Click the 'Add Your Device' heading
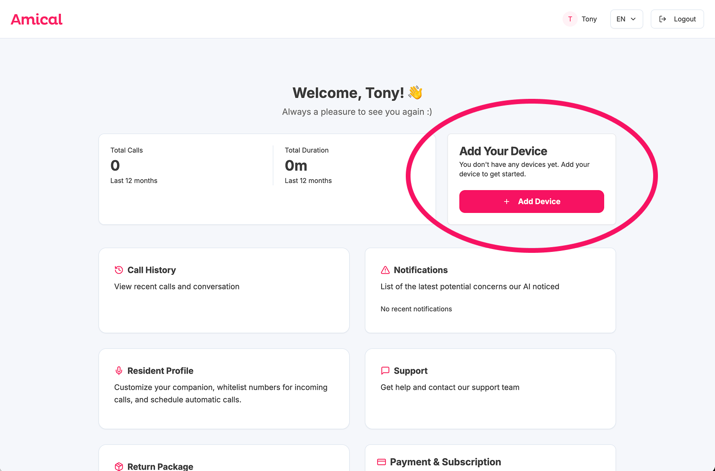This screenshot has width=715, height=471. 503,151
